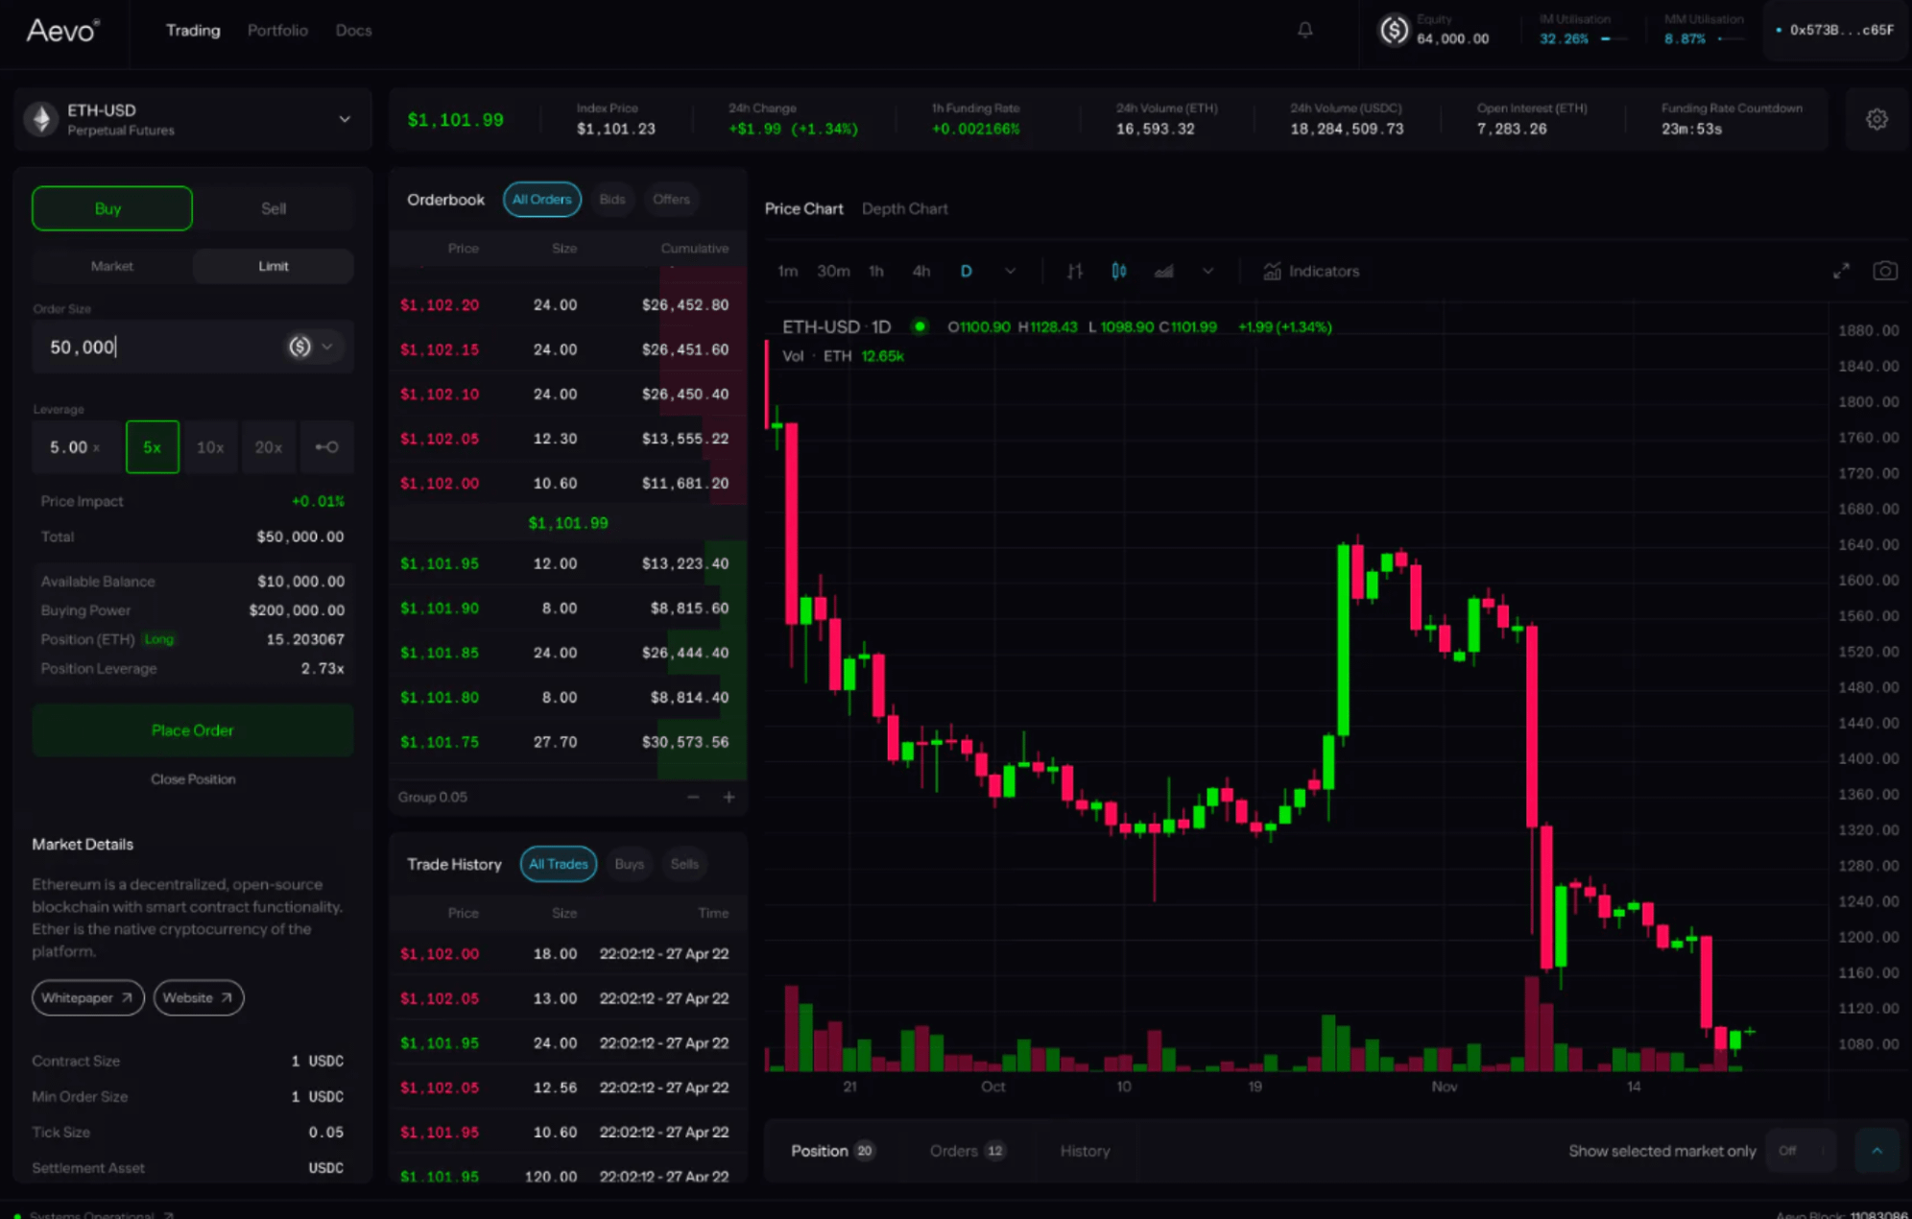Open the Portfolio page
This screenshot has width=1912, height=1219.
click(276, 30)
